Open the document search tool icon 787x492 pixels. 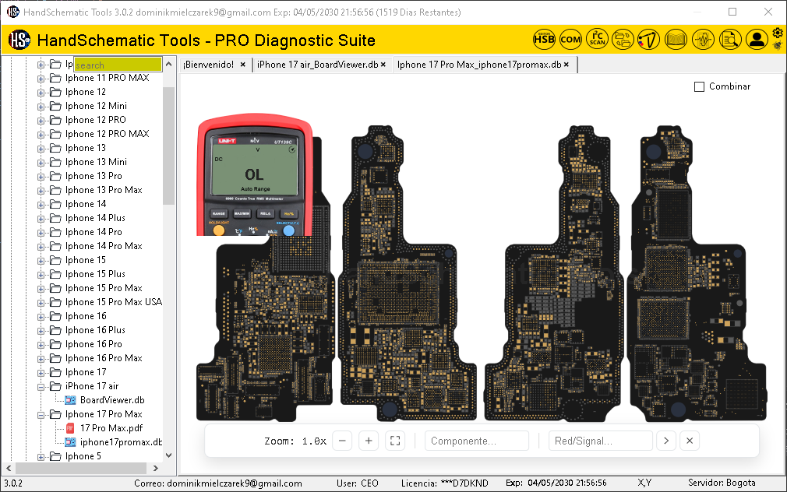(x=730, y=39)
